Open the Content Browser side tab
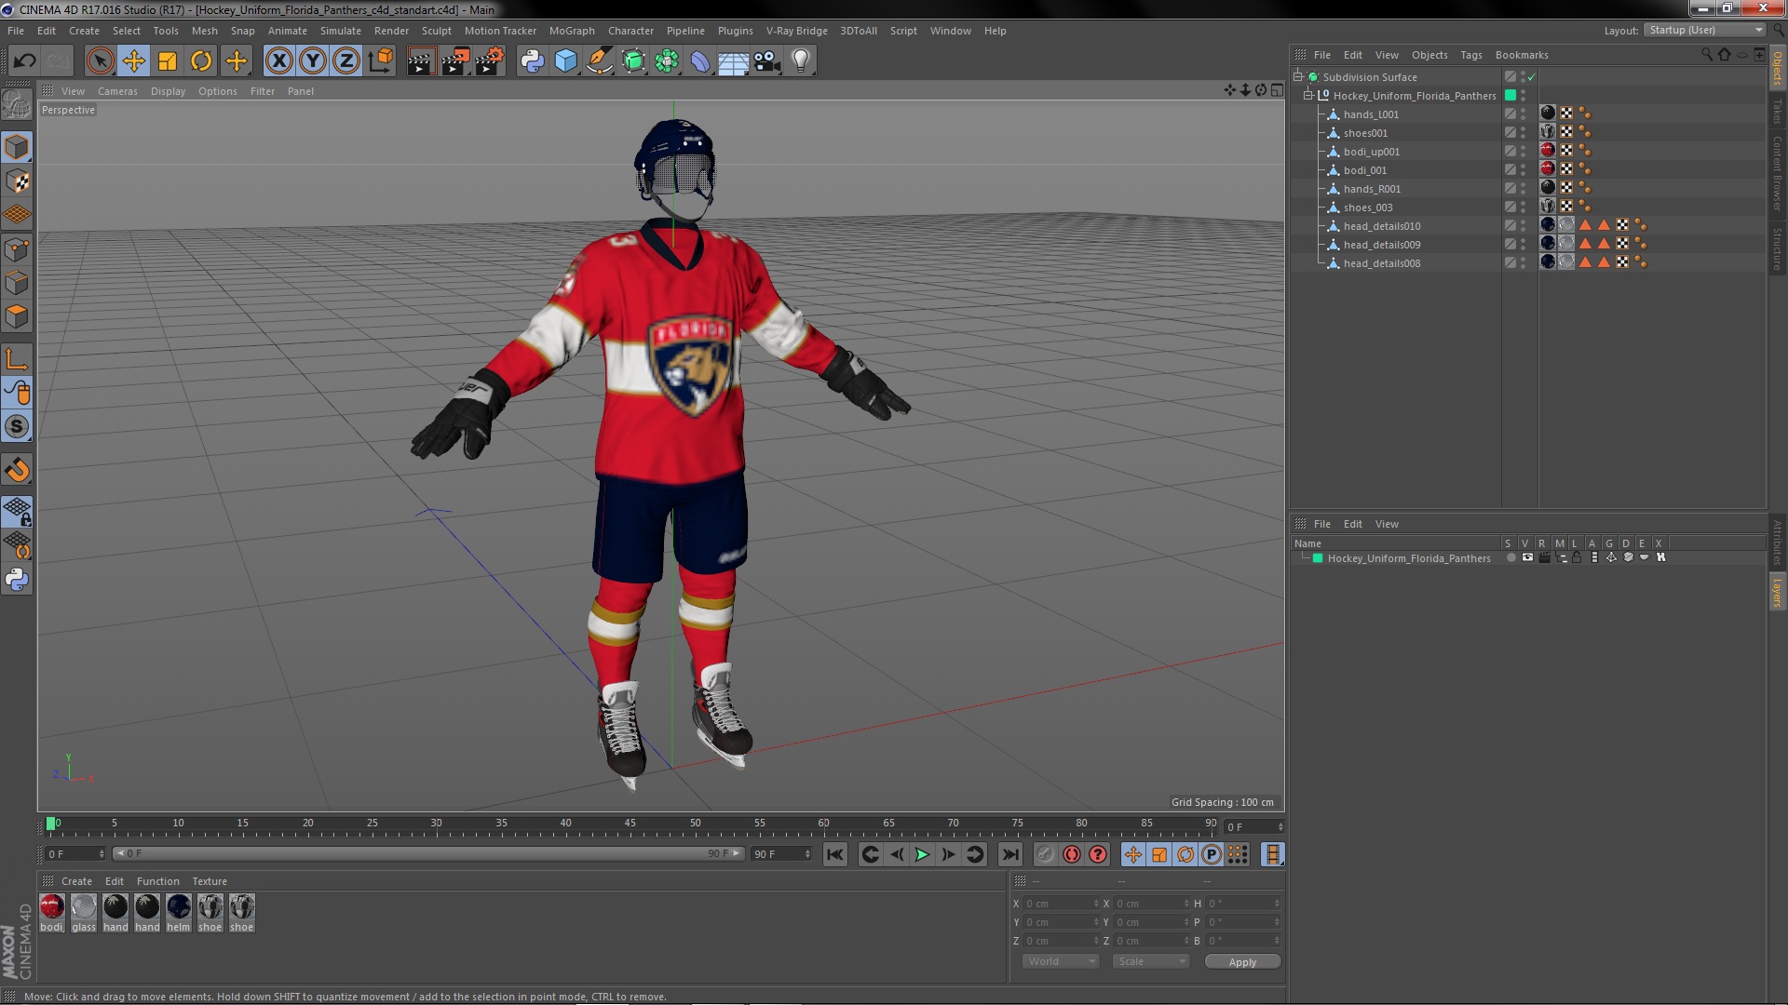Viewport: 1788px width, 1005px height. 1777,173
